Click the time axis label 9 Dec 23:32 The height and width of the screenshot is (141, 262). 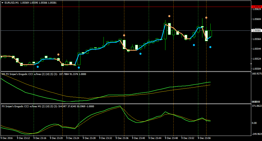pos(106,138)
